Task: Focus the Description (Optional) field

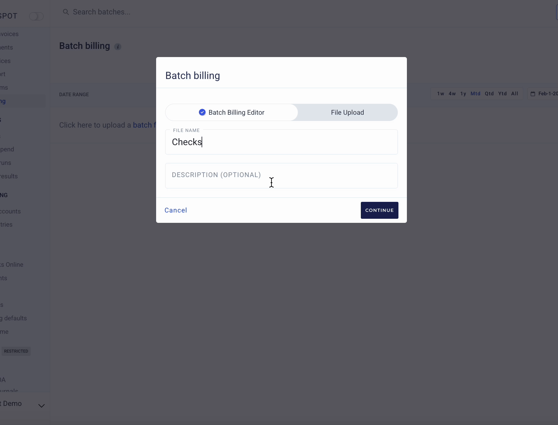Action: tap(281, 176)
